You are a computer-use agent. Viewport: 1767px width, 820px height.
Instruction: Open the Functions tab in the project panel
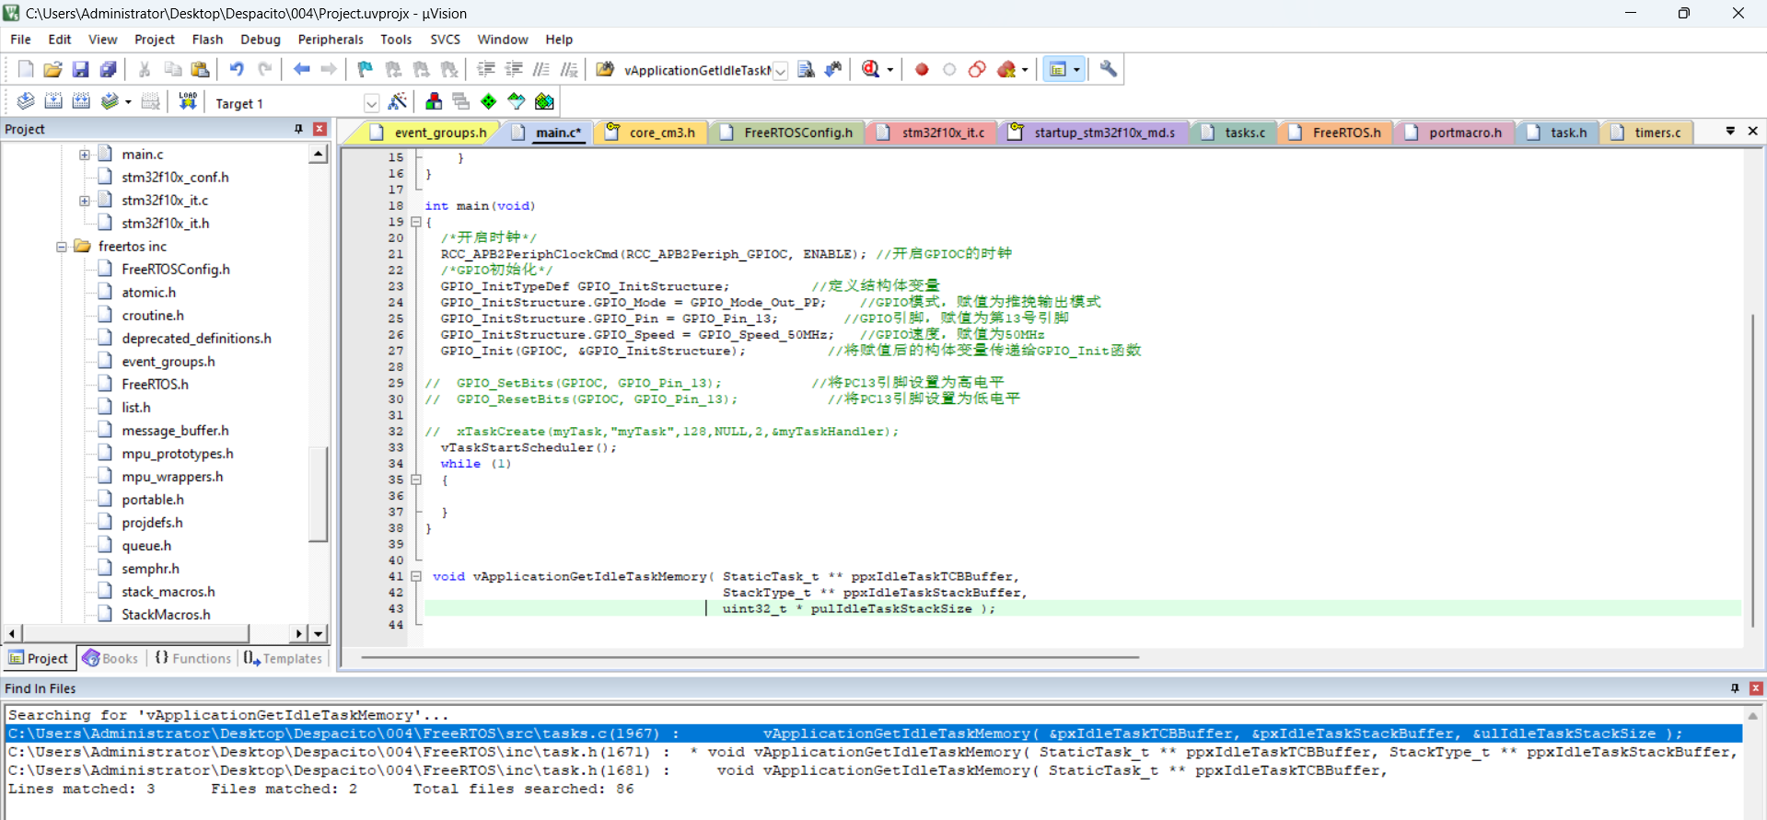(193, 658)
